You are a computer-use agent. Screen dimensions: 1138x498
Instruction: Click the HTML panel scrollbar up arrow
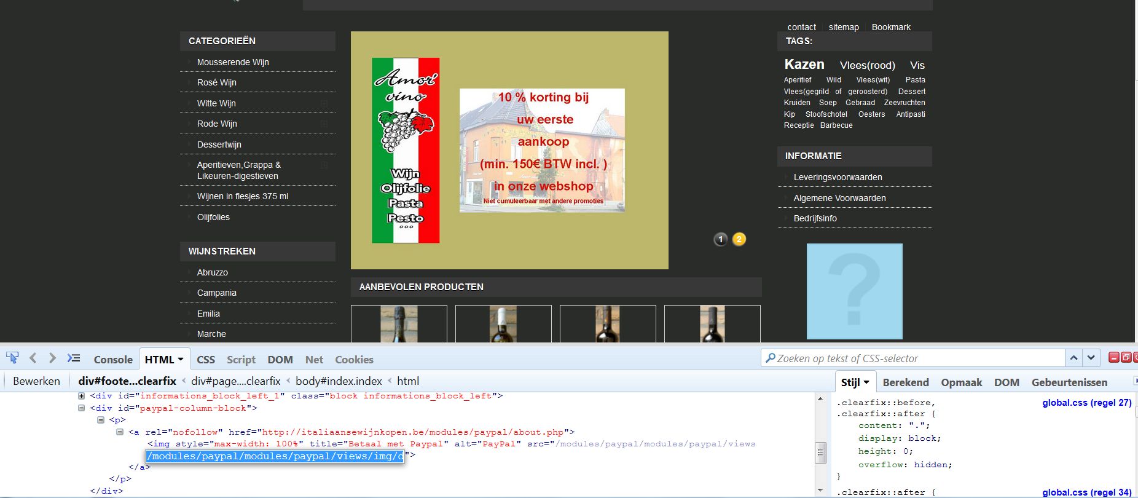820,399
